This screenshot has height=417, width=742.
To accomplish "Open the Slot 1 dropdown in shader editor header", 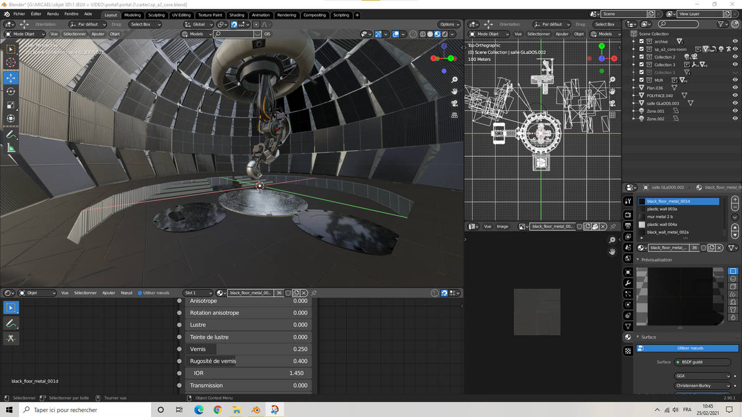I will coord(197,293).
